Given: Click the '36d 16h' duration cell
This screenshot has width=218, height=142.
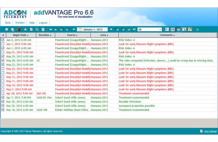Looking at the screenshot, I should click(x=41, y=93).
